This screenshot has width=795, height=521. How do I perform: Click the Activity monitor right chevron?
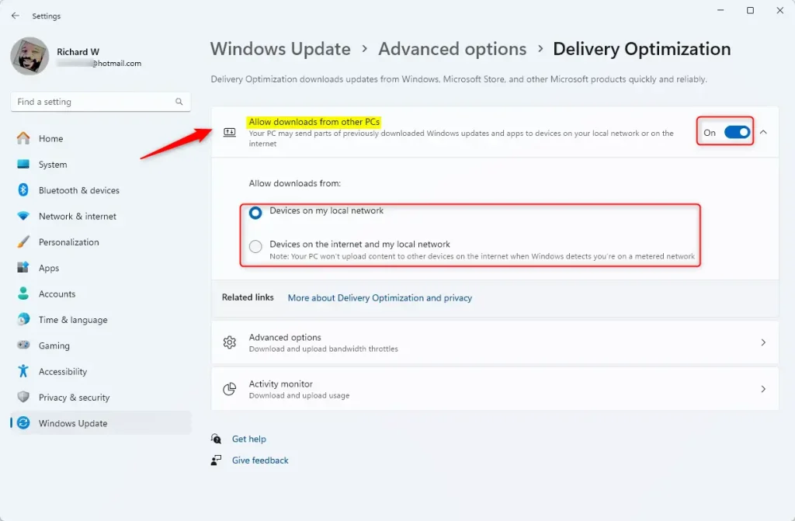pos(763,389)
